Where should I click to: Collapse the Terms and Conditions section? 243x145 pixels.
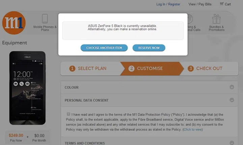pos(232,143)
